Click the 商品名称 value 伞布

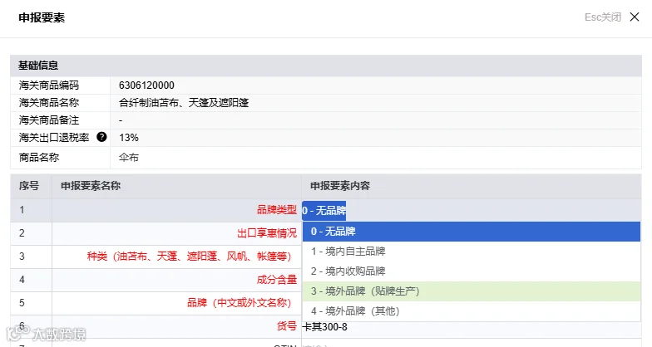pyautogui.click(x=128, y=158)
